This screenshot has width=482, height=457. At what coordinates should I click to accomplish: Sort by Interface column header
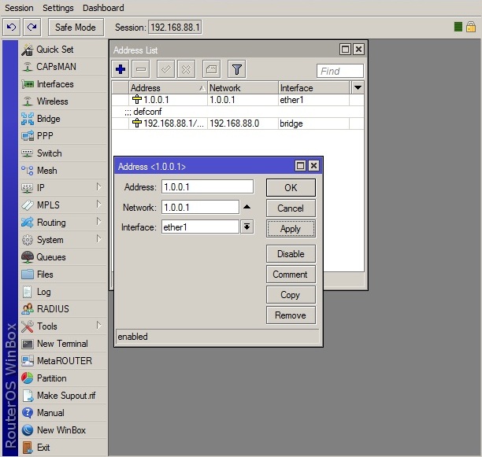click(x=314, y=88)
